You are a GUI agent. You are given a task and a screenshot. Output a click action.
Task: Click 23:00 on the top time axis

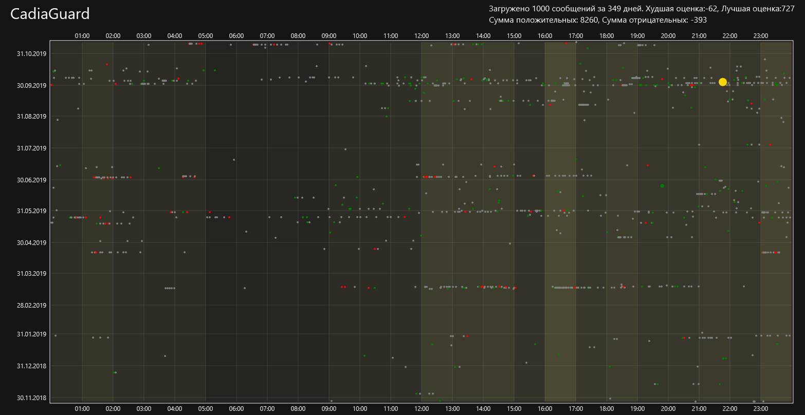[761, 36]
